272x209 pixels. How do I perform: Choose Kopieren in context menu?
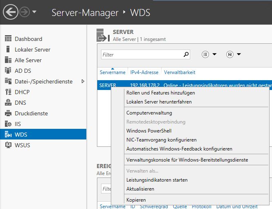tap(136, 200)
